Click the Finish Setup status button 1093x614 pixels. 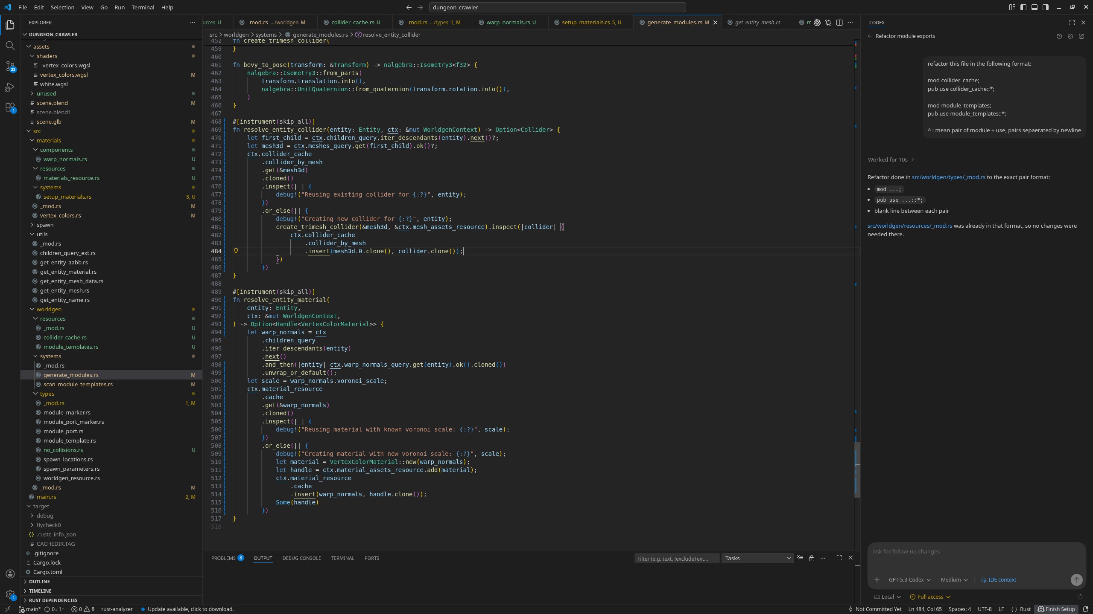pyautogui.click(x=1056, y=609)
